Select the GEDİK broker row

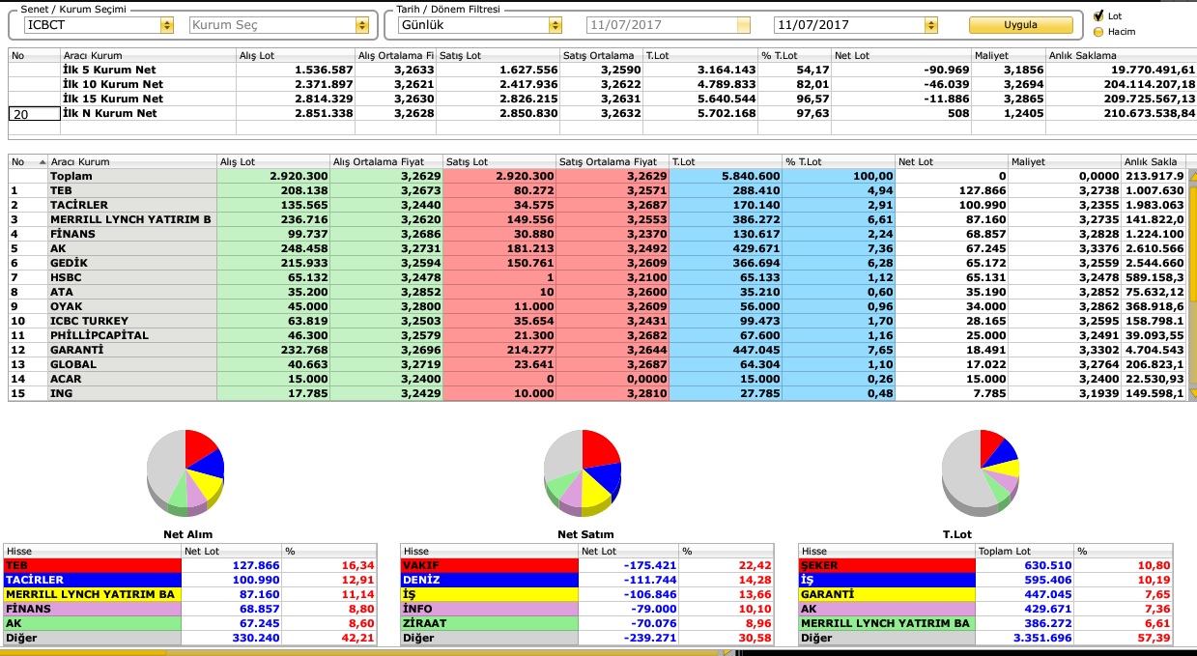(x=597, y=264)
